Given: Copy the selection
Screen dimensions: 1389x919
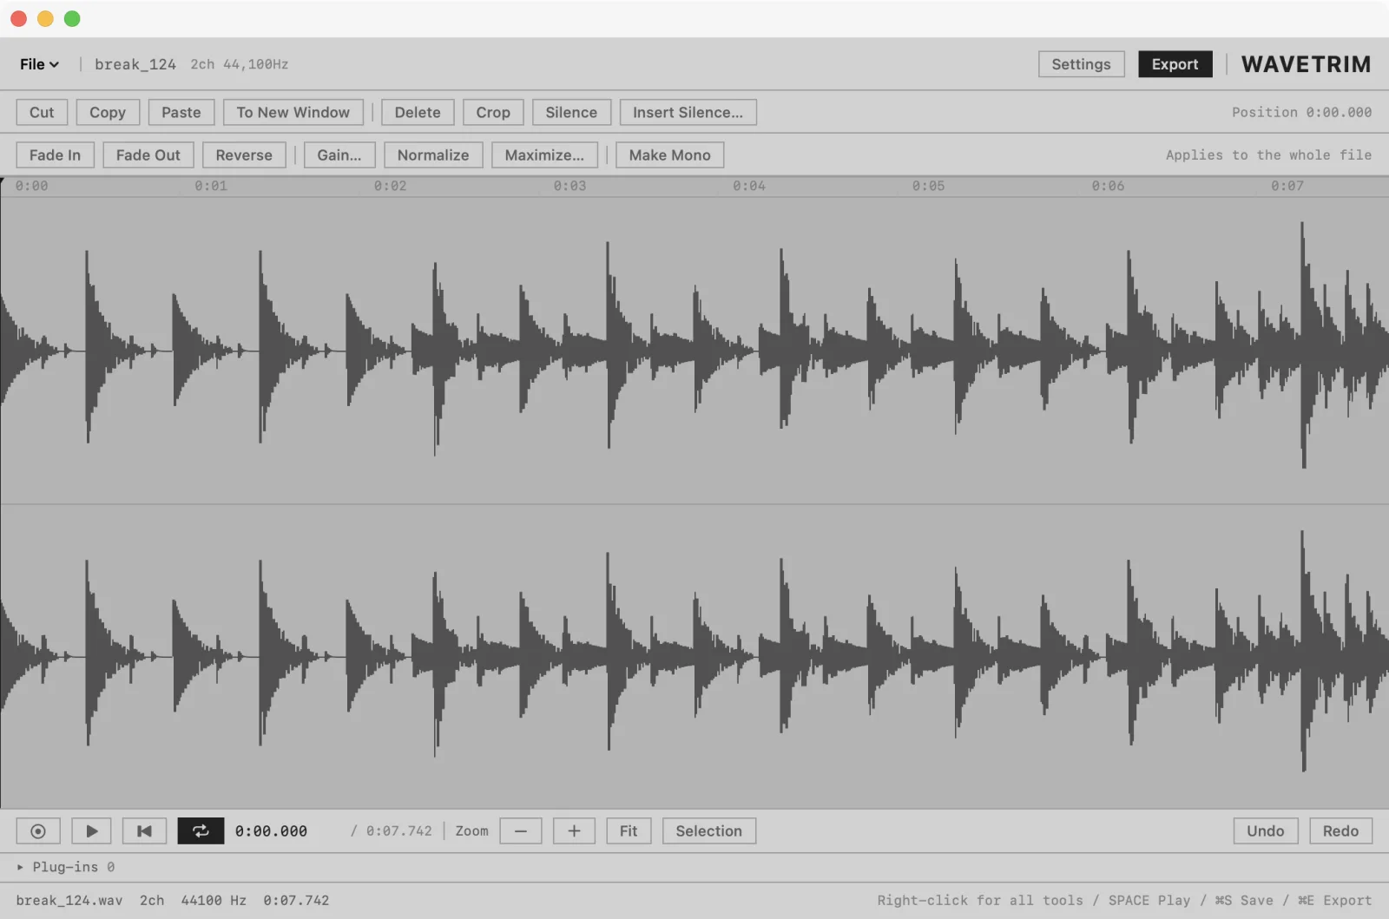Looking at the screenshot, I should click(108, 112).
